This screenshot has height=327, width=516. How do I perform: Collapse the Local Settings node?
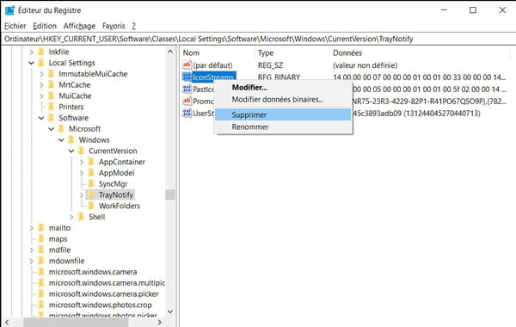pyautogui.click(x=31, y=63)
